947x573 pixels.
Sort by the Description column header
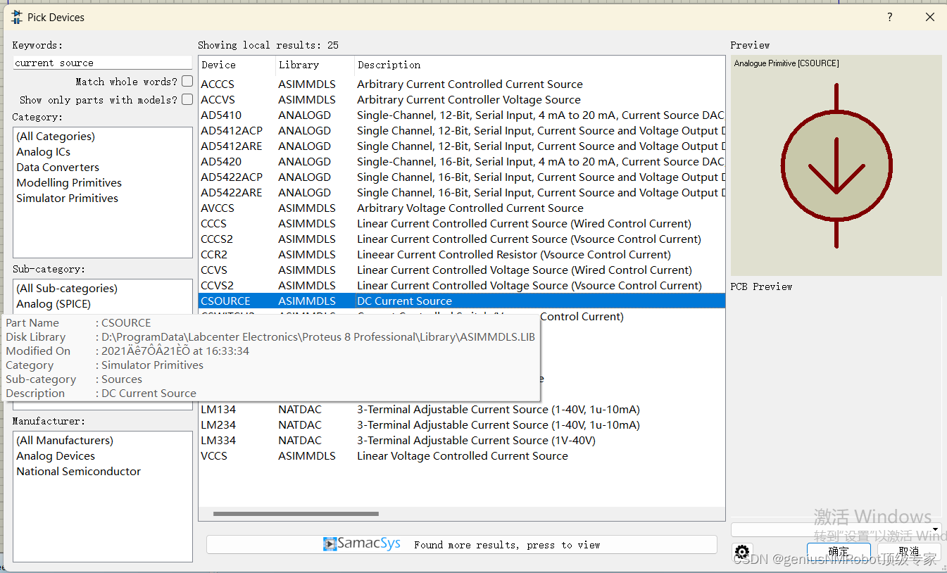point(539,65)
